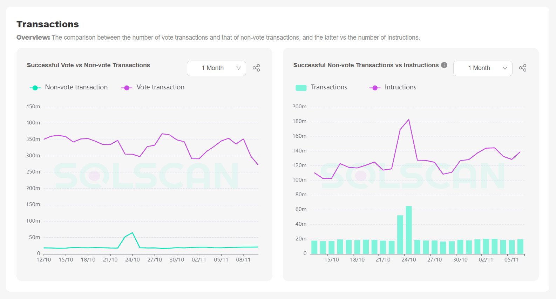Click the purple Intructions legend marker
The height and width of the screenshot is (299, 556).
374,87
